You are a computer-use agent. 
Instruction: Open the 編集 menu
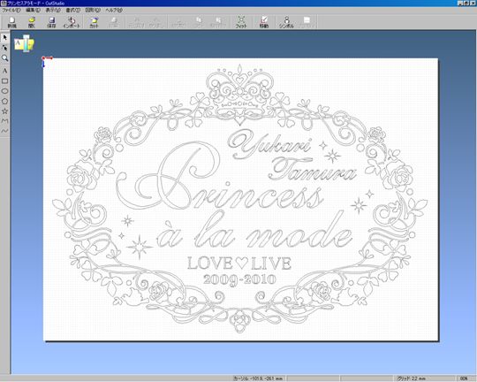click(x=33, y=10)
